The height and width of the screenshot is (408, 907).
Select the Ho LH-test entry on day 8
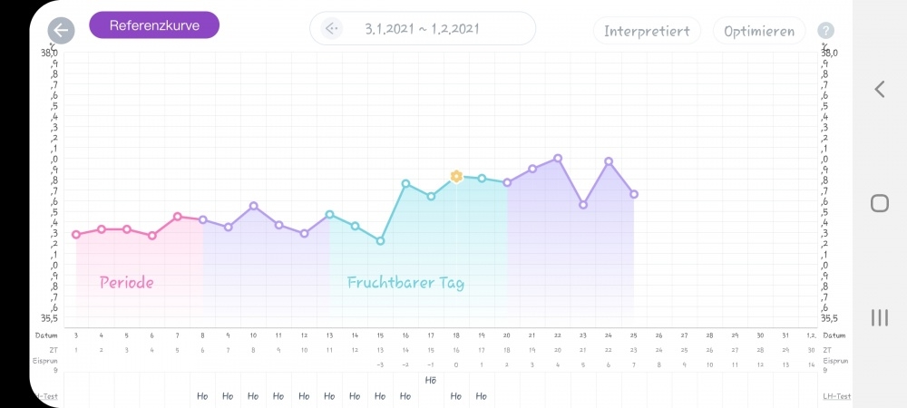click(202, 396)
